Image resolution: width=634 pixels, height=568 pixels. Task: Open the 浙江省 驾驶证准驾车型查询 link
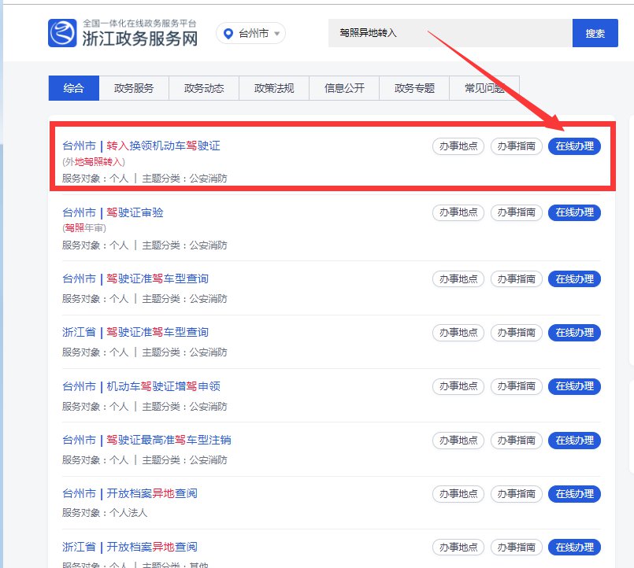tap(158, 332)
